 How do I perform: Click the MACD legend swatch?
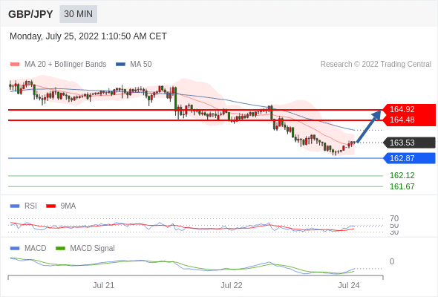[15, 249]
